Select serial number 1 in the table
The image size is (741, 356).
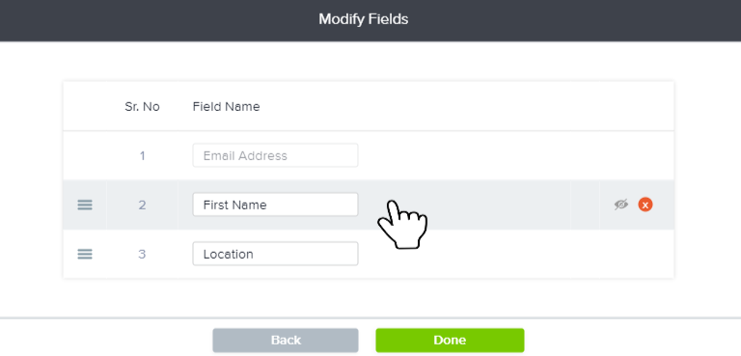pyautogui.click(x=142, y=155)
